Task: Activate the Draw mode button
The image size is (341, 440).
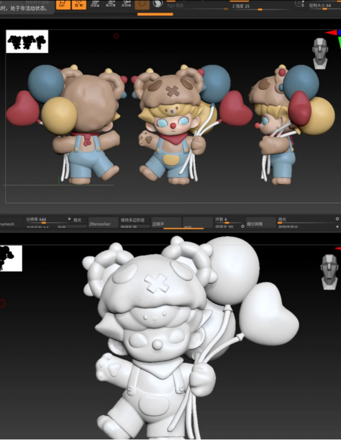Action: point(79,4)
